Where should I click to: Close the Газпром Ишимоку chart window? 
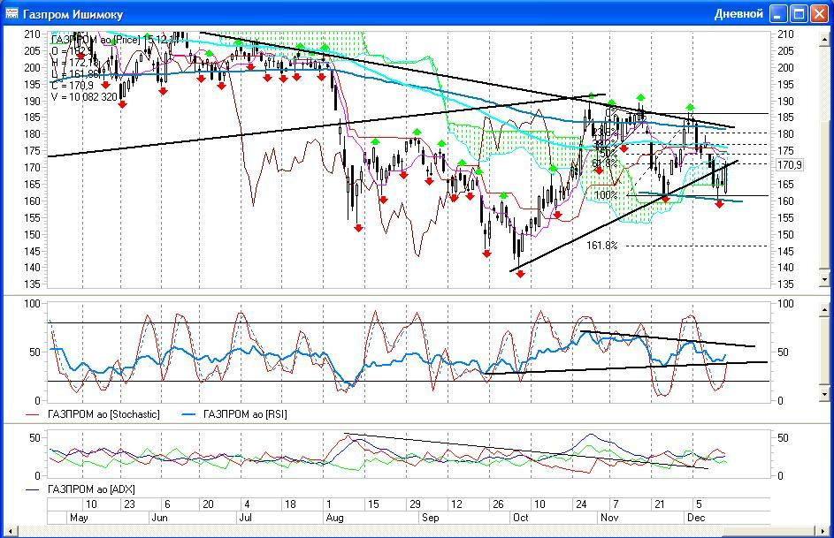819,13
